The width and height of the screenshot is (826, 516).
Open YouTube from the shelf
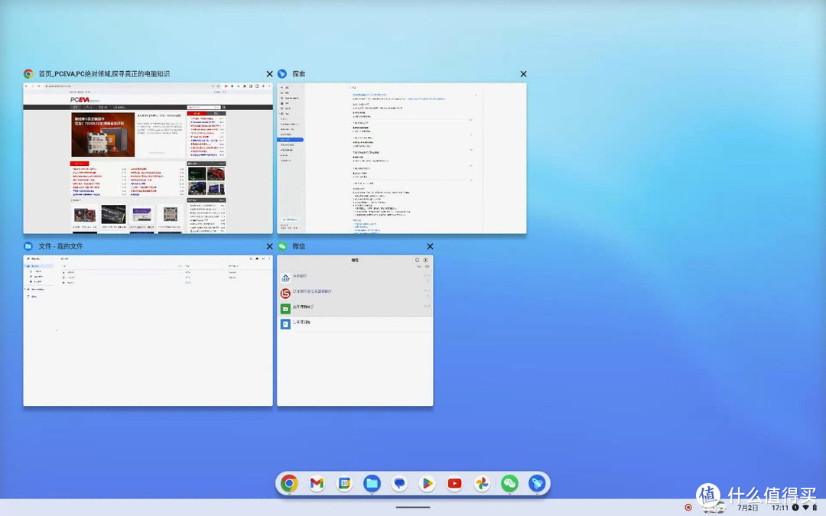coord(454,483)
